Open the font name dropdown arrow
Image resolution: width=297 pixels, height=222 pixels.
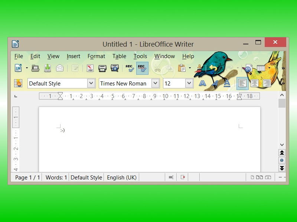click(155, 83)
